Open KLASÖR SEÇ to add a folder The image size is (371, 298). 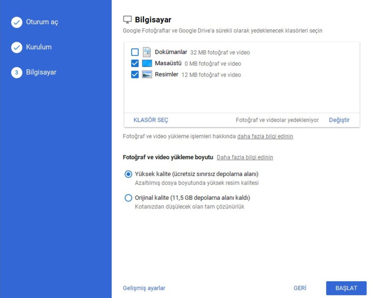pos(151,120)
